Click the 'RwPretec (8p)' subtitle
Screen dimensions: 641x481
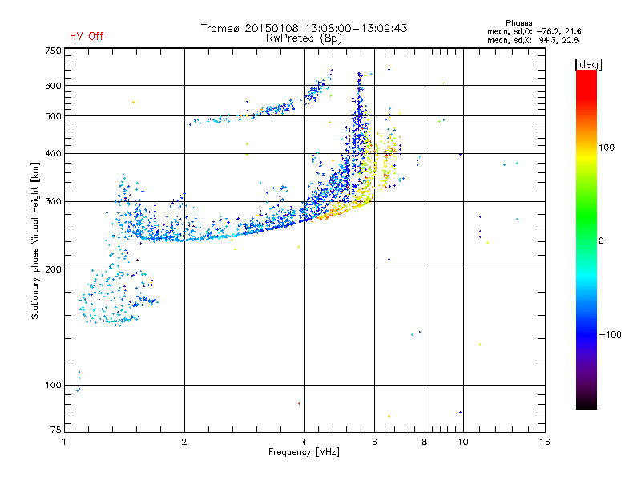tap(304, 38)
